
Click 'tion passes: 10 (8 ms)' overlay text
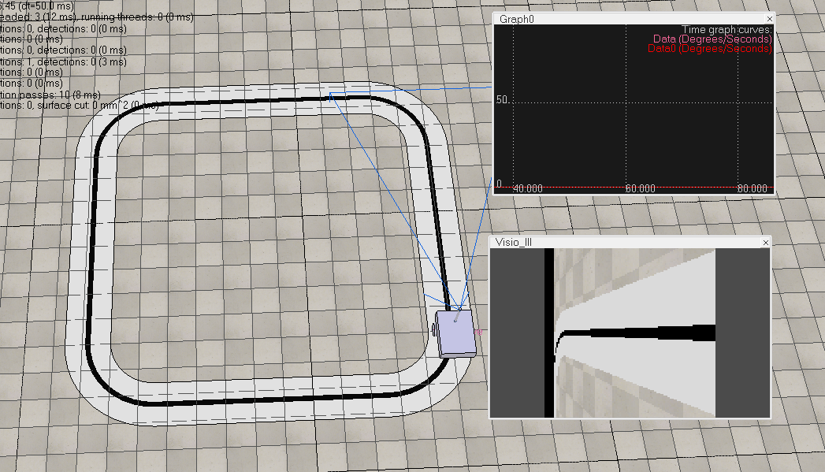point(50,95)
